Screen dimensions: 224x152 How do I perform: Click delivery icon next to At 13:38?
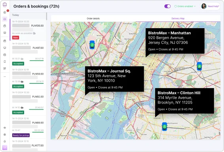click(22, 81)
